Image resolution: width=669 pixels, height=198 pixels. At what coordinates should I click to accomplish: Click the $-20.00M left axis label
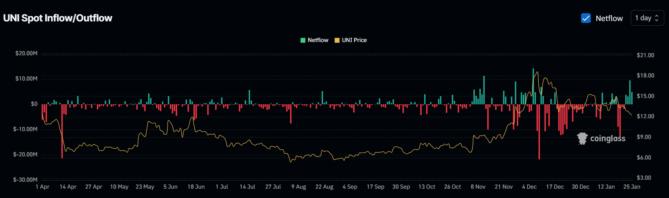(x=25, y=154)
